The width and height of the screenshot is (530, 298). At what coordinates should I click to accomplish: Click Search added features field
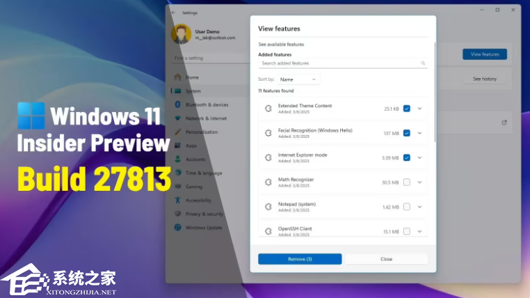coord(343,63)
